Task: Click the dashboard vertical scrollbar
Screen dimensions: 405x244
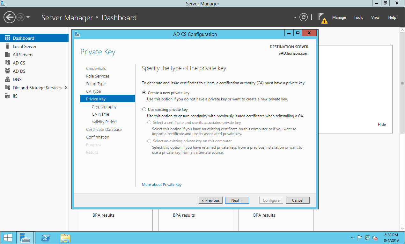Action: click(x=402, y=83)
